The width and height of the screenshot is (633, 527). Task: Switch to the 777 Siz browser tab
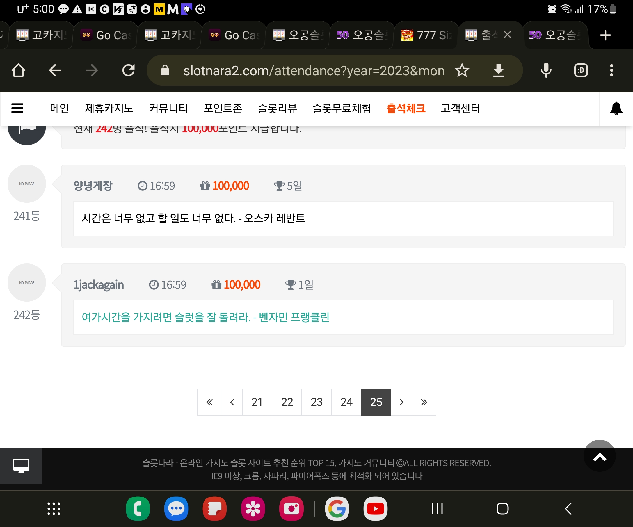click(x=426, y=35)
